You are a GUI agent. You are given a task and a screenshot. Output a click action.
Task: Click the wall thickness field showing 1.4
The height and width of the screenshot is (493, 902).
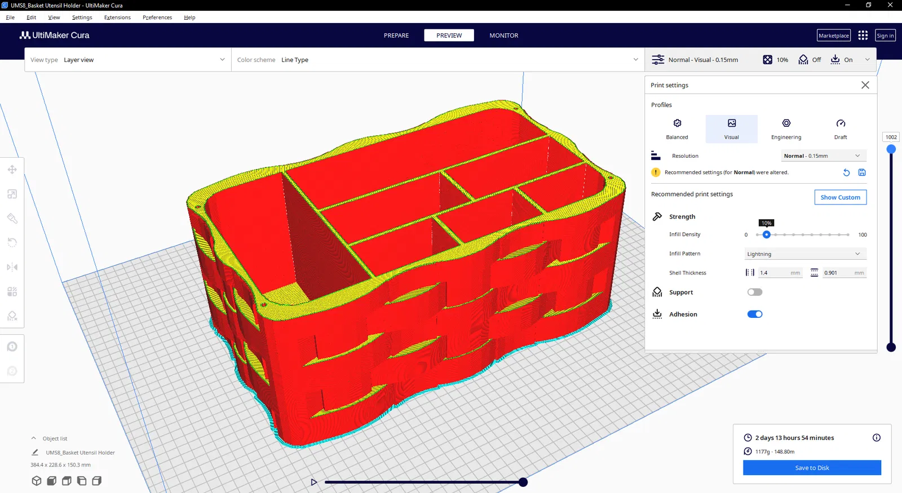click(779, 273)
